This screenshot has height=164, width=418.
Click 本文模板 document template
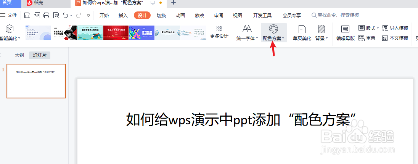395,38
